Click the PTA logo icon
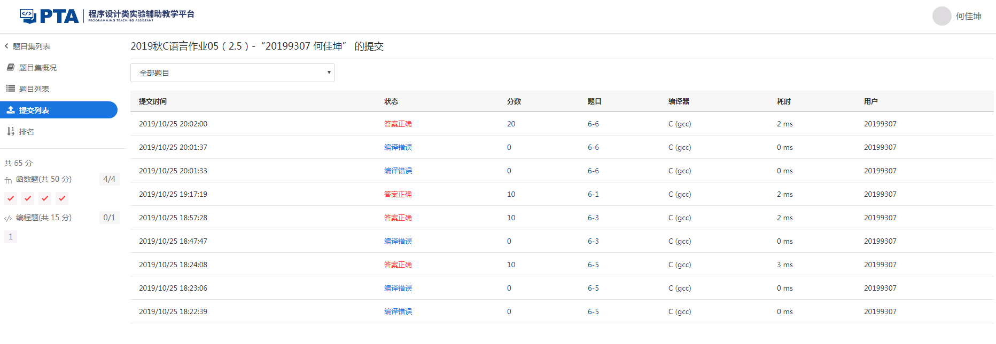996x344 pixels. pos(28,16)
